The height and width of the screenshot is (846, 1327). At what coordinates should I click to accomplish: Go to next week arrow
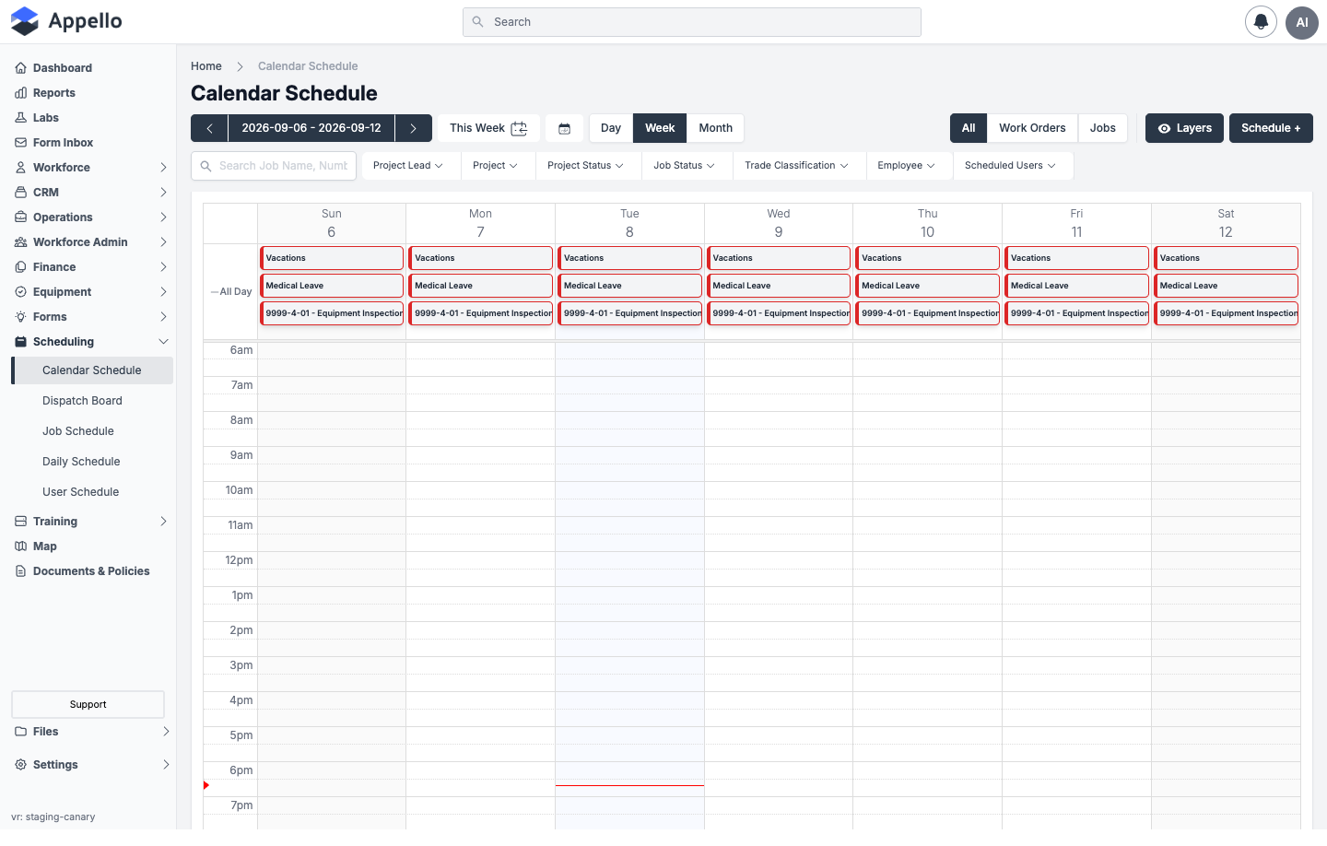(x=413, y=128)
